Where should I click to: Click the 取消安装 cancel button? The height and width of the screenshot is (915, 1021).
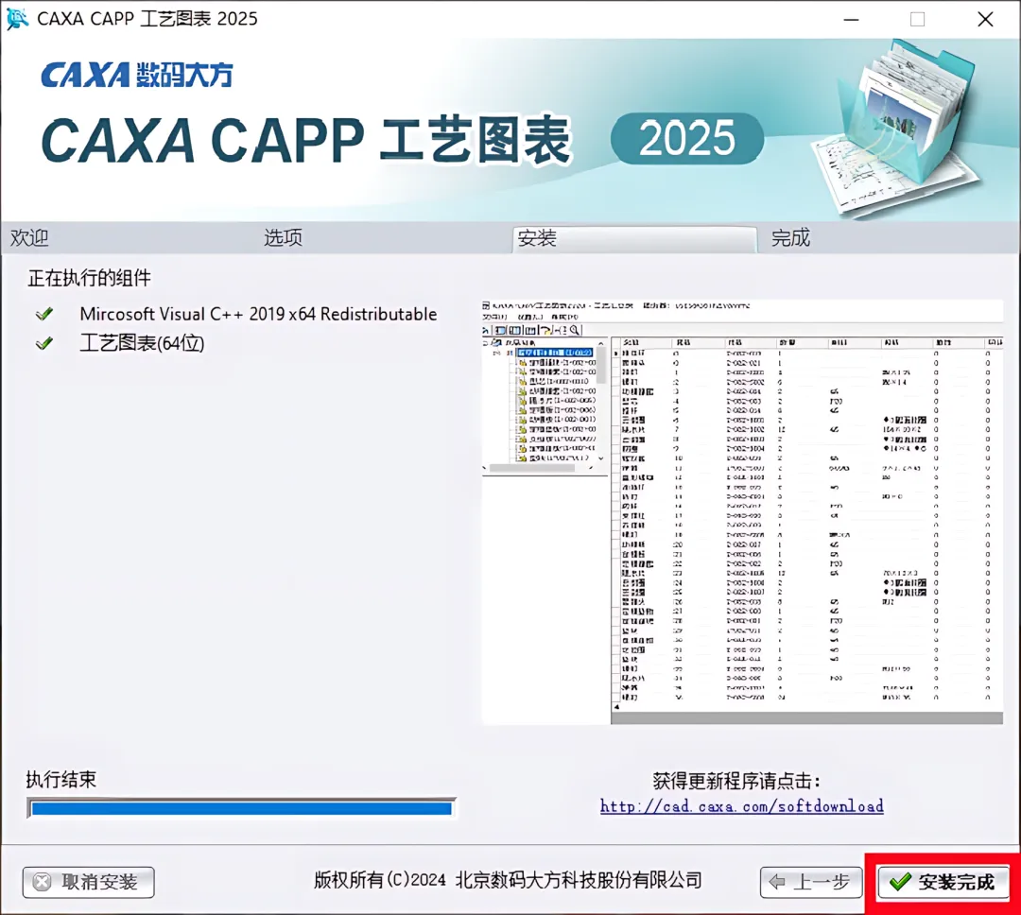click(89, 883)
